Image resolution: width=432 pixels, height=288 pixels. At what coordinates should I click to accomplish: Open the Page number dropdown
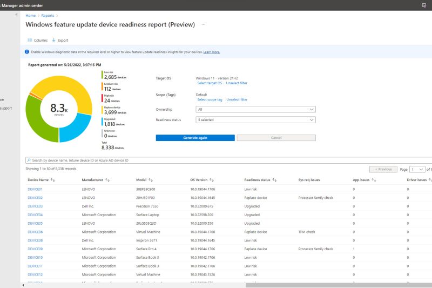tap(417, 169)
